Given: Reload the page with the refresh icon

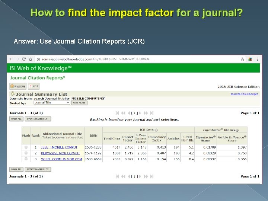Looking at the screenshot, I should pyautogui.click(x=24, y=59).
